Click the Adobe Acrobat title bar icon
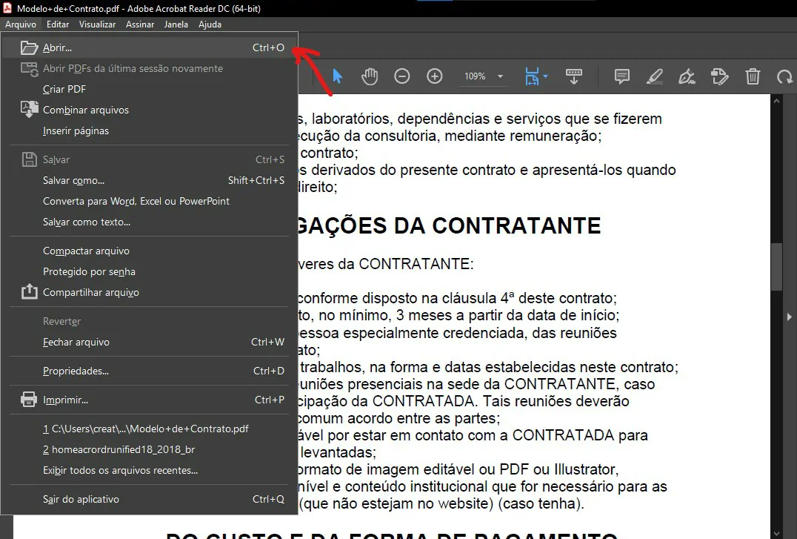Viewport: 797px width, 539px height. pos(7,8)
